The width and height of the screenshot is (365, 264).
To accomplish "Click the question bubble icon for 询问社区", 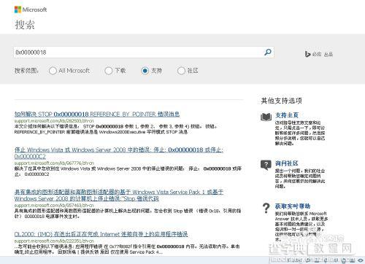I will pos(266,165).
